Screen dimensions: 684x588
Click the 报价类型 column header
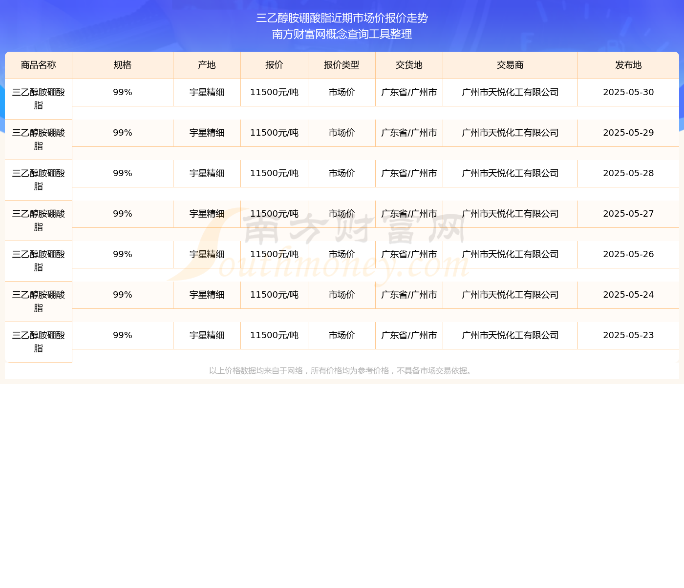pos(342,65)
